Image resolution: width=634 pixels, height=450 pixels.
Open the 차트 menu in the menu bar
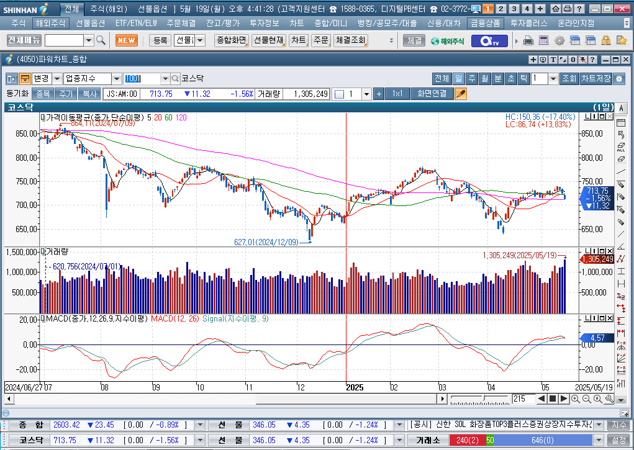coord(296,24)
